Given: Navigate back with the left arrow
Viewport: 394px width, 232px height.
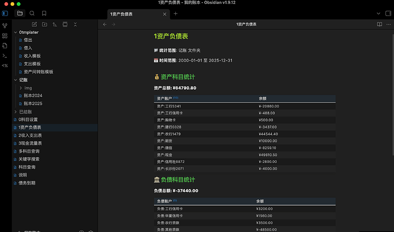Looking at the screenshot, I should click(x=104, y=25).
